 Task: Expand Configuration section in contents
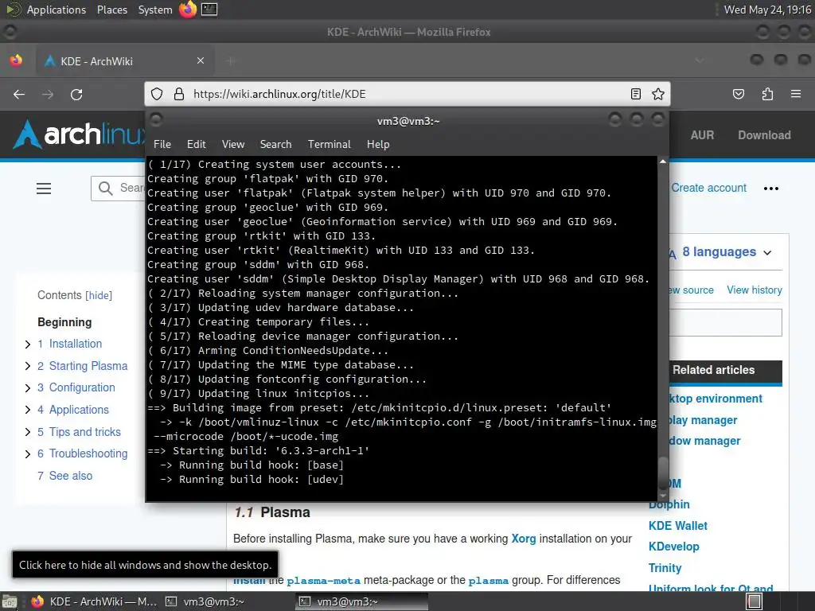pos(28,387)
